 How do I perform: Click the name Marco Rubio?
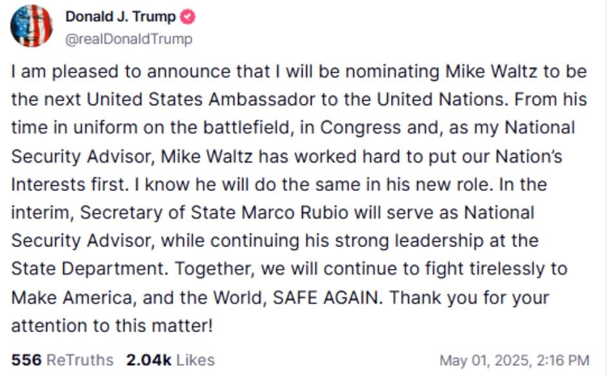click(x=295, y=212)
